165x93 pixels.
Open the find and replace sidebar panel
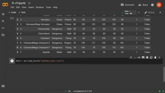point(3,21)
